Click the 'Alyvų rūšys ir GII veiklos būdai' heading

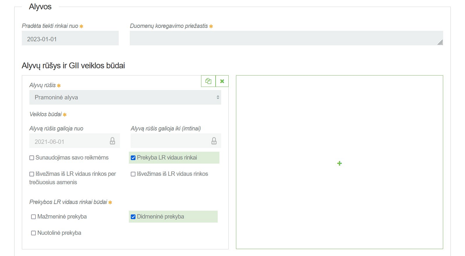(73, 66)
